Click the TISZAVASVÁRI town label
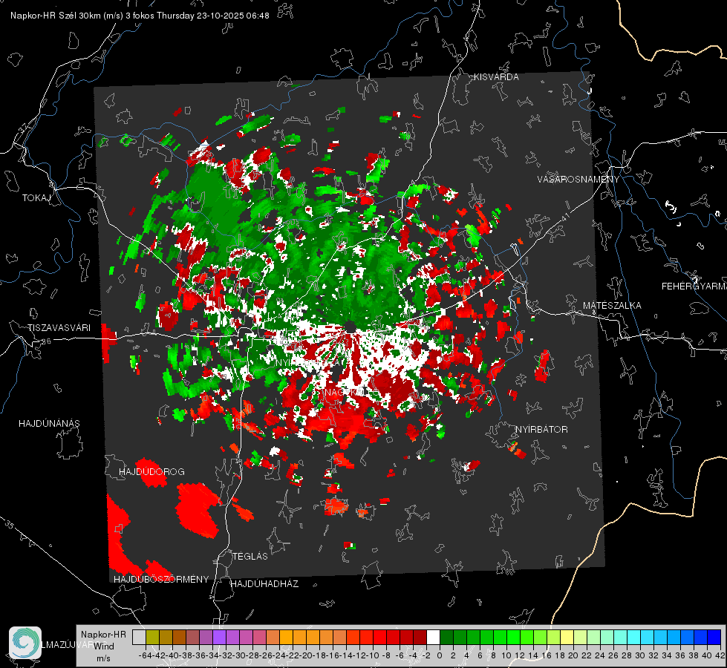 coord(59,328)
